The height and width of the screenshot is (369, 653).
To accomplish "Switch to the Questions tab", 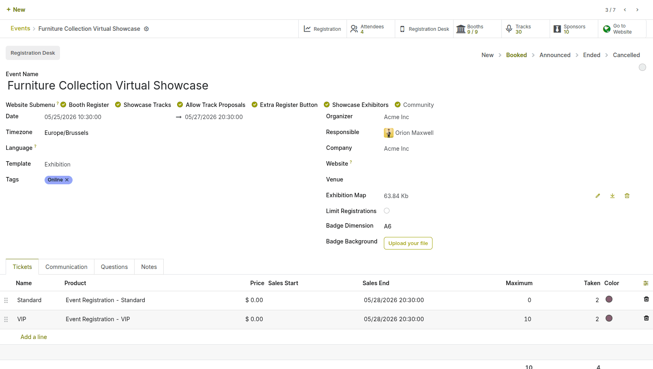I will 114,267.
